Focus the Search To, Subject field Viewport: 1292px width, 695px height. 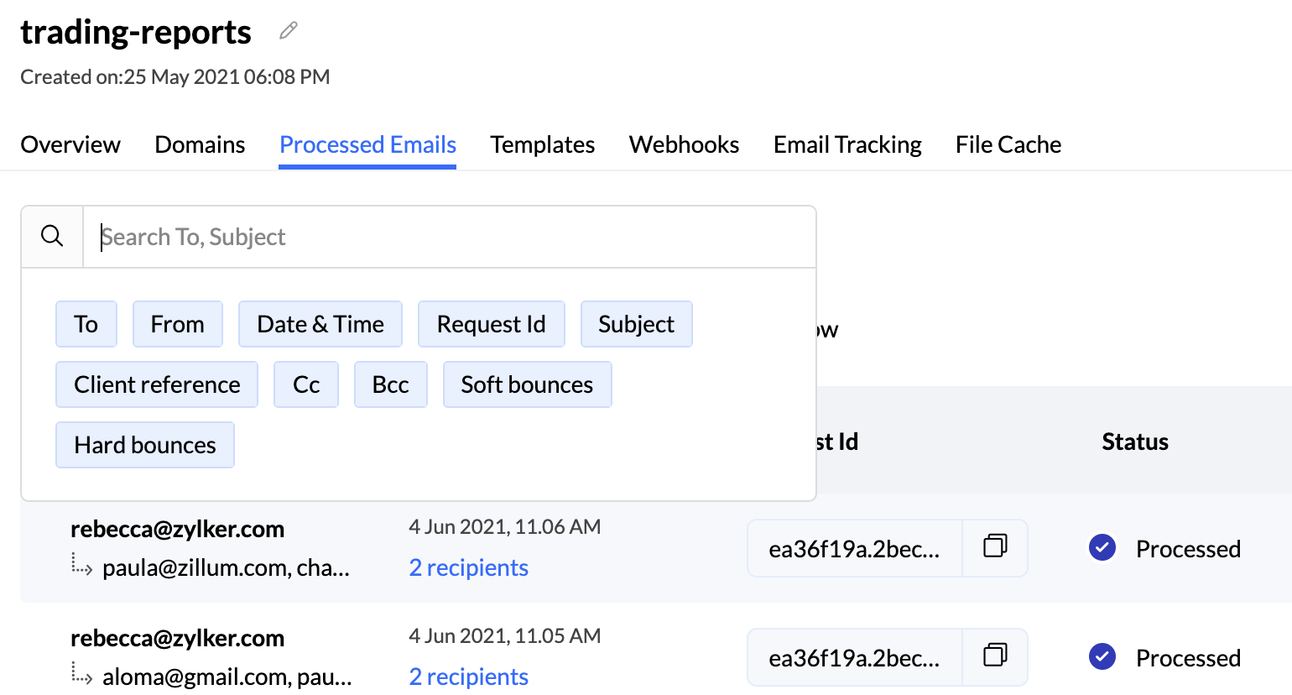pos(449,237)
